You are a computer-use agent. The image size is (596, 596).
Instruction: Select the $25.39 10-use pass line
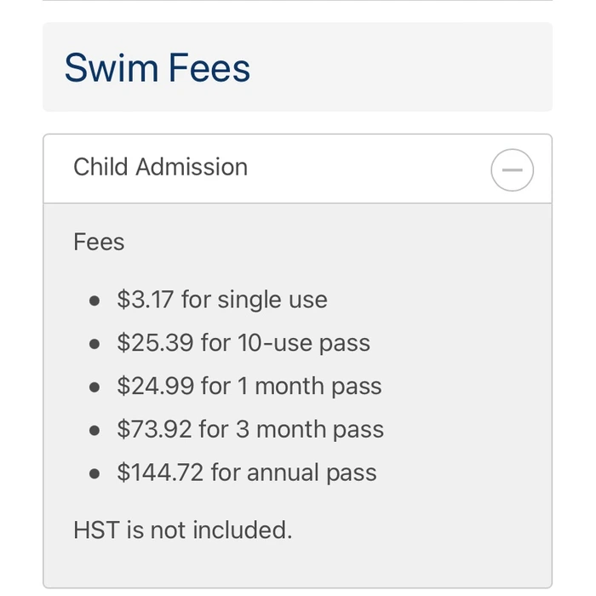[x=244, y=343]
